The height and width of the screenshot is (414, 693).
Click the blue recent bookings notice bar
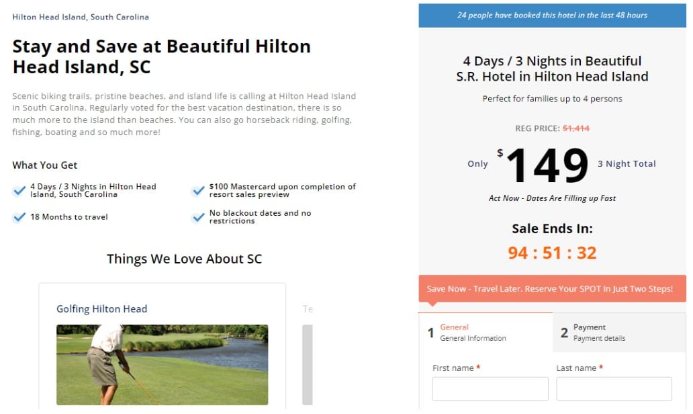(x=552, y=15)
